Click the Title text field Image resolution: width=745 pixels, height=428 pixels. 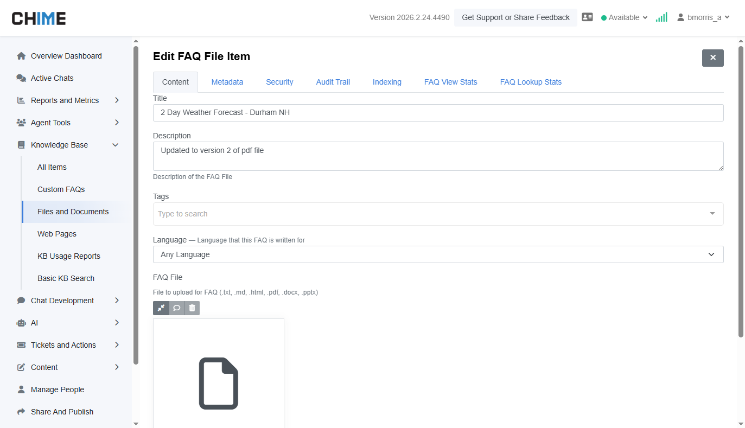(438, 113)
